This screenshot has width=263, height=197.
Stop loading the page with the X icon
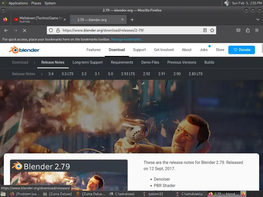[24, 31]
